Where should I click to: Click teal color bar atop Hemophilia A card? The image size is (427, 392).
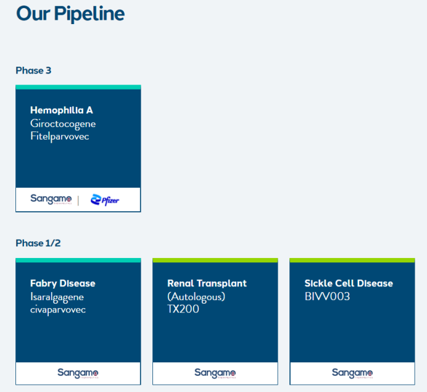tap(78, 87)
